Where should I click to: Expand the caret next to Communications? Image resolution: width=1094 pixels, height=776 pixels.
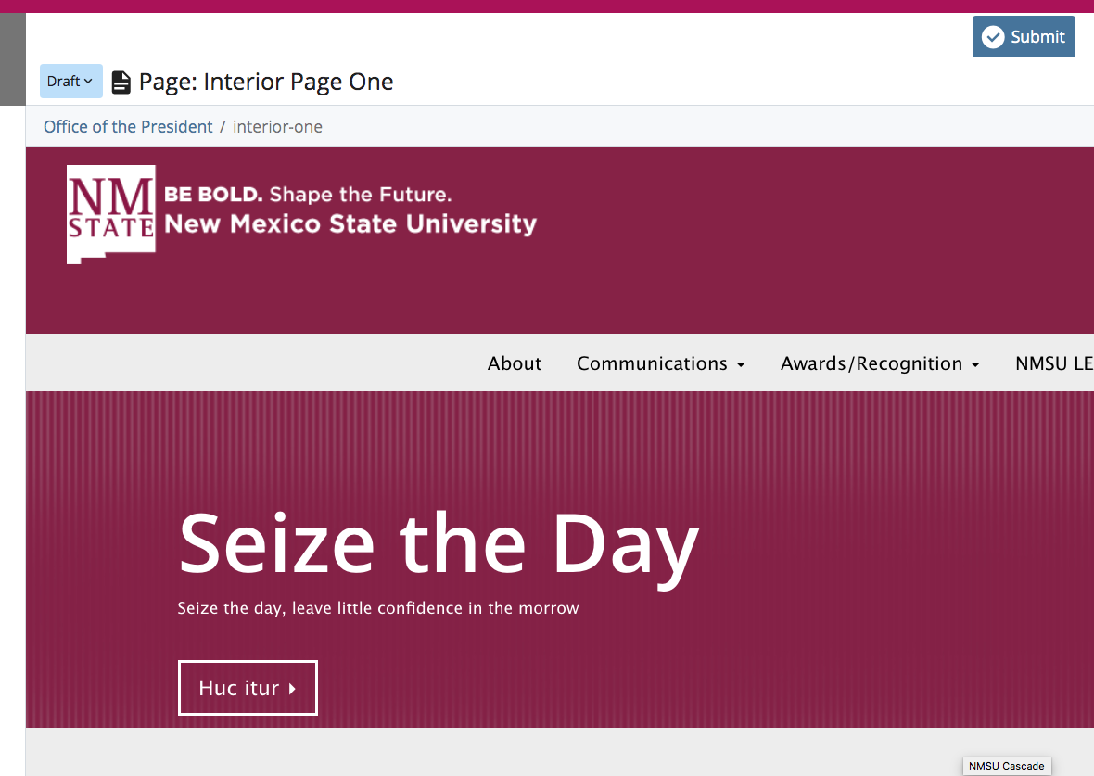(x=741, y=365)
